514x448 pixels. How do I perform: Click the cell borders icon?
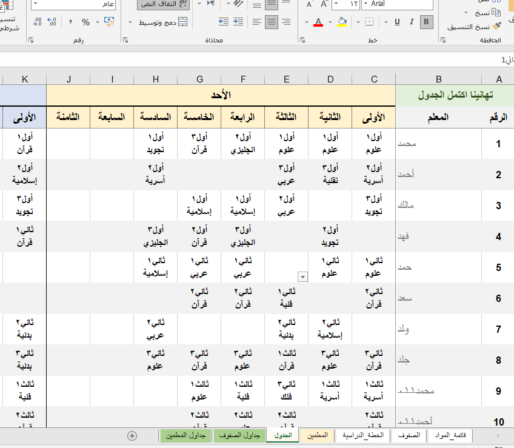(370, 22)
